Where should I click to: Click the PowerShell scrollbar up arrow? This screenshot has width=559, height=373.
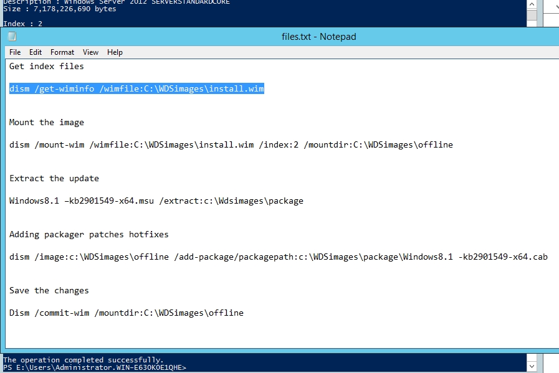531,6
